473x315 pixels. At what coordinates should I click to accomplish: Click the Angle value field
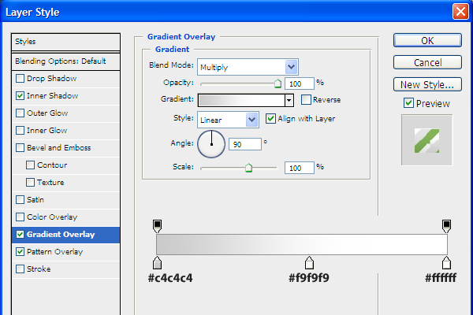[x=245, y=144]
